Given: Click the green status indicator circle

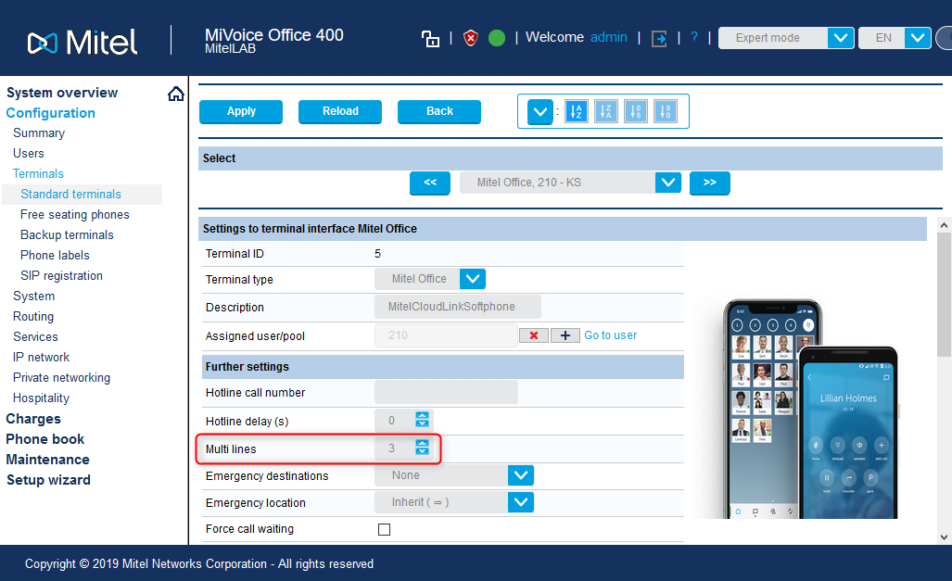Looking at the screenshot, I should click(496, 38).
